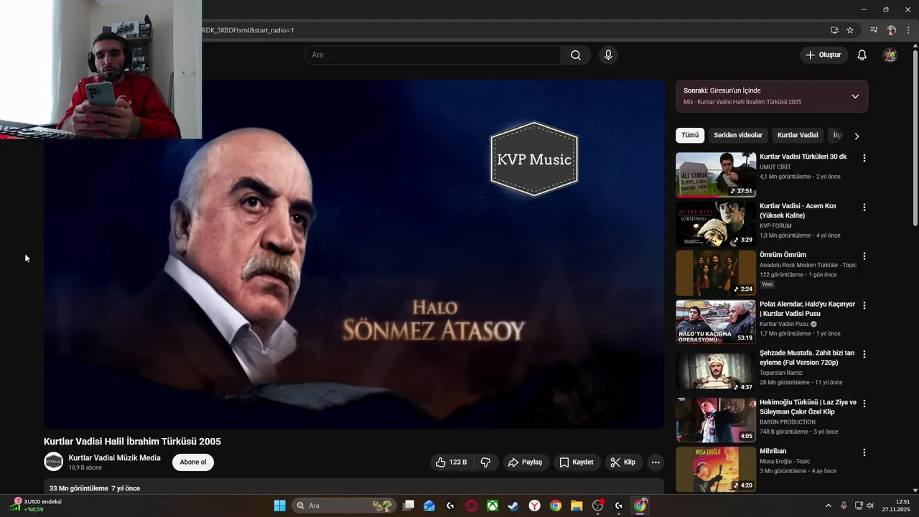Open Yandex browser from the taskbar
This screenshot has height=517, width=919.
(x=535, y=506)
